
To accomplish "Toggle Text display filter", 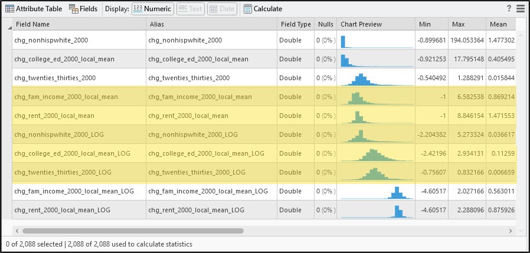I will point(190,9).
